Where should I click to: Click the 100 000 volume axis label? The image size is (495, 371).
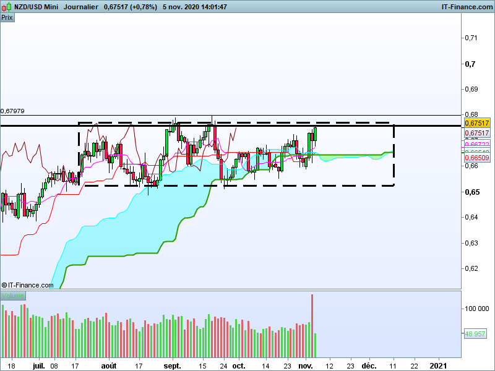(476, 309)
